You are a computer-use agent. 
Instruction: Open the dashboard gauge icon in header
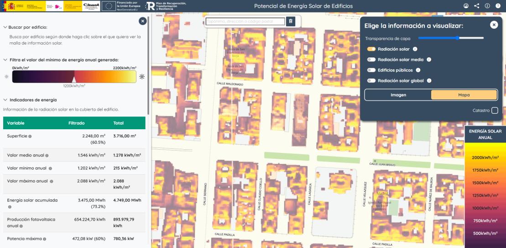(x=466, y=6)
